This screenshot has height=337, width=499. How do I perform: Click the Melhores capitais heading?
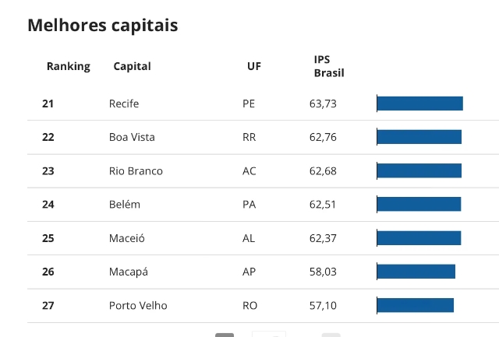(x=103, y=25)
